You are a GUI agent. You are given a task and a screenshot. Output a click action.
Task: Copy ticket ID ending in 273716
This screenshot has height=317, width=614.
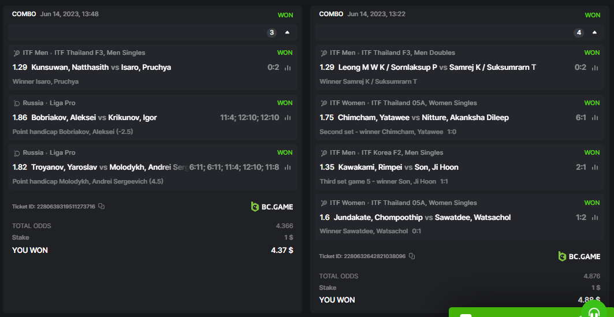point(101,206)
